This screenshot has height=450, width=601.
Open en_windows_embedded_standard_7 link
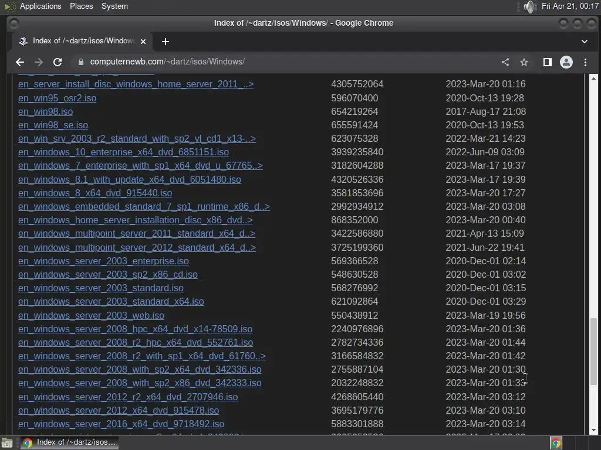[x=144, y=207]
